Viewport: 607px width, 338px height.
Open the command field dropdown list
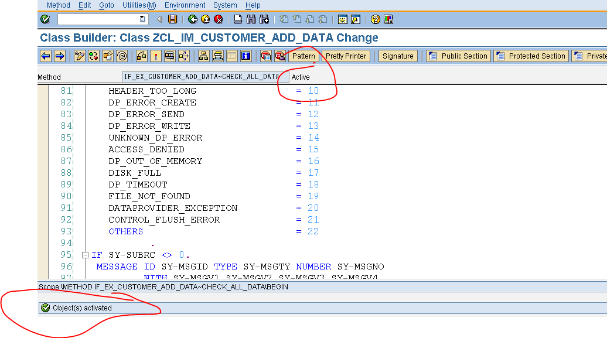click(x=142, y=19)
